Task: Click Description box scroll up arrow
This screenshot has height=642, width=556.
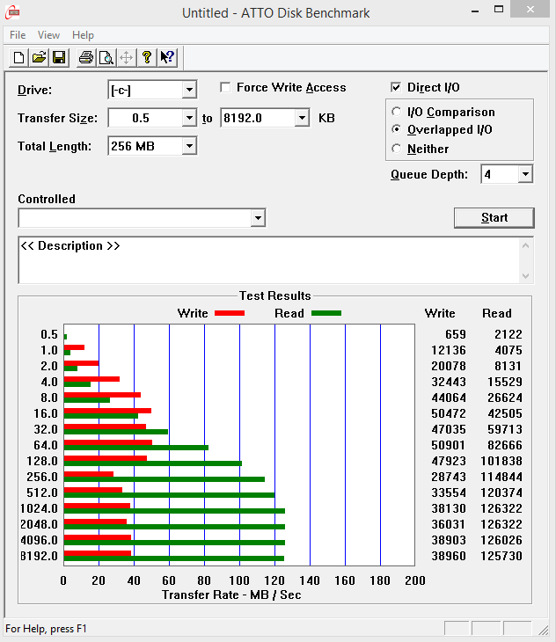Action: point(526,245)
